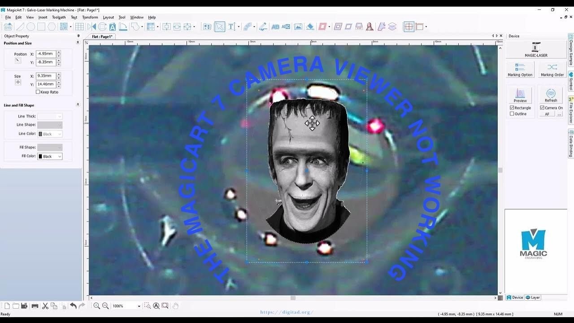Open the Line Color dropdown
The height and width of the screenshot is (323, 574).
click(60, 134)
